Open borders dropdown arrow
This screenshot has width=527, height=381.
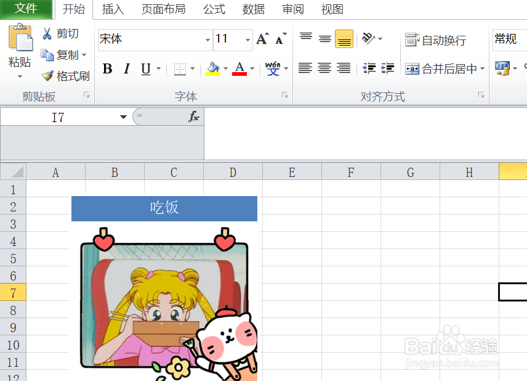[x=192, y=68]
